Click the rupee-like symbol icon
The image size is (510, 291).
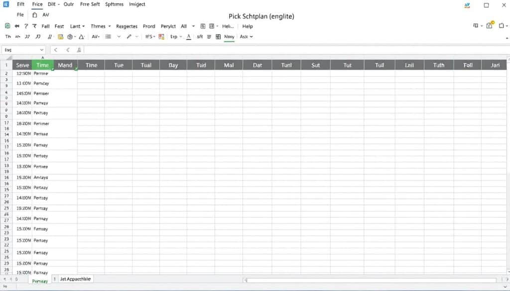point(34,26)
